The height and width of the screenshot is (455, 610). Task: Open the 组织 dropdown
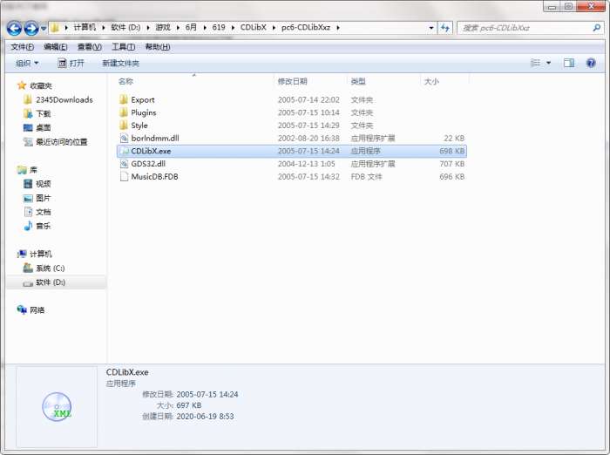pyautogui.click(x=27, y=63)
